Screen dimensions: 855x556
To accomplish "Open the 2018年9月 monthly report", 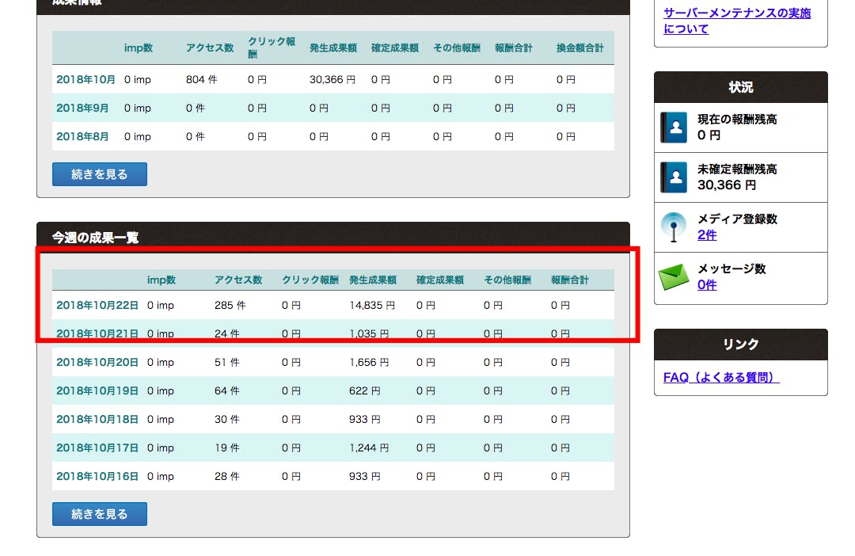I will [x=82, y=109].
